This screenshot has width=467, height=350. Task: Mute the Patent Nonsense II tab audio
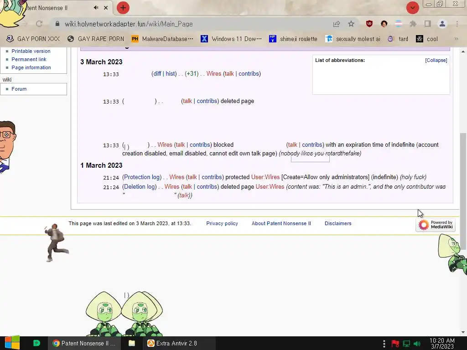click(x=96, y=8)
